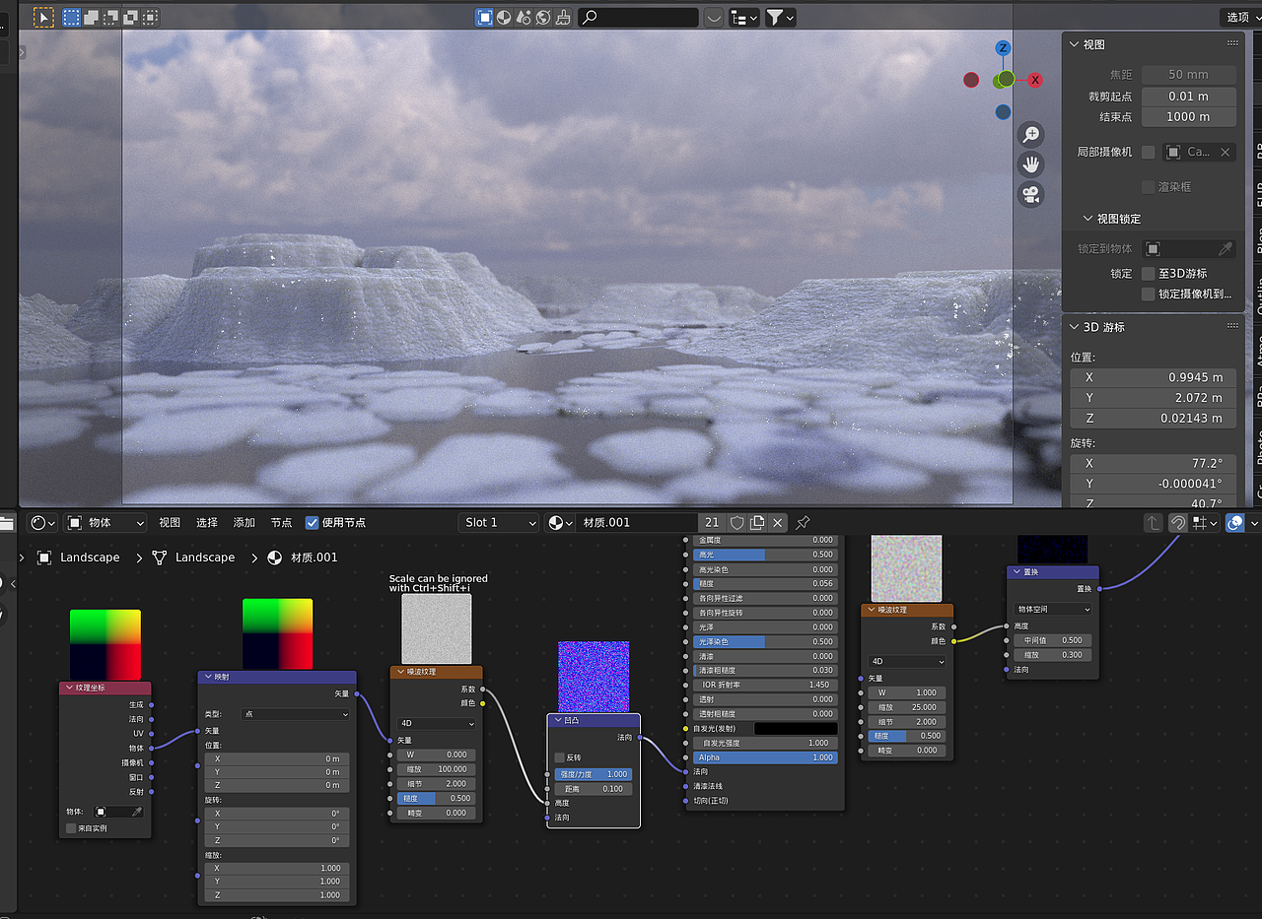Image resolution: width=1262 pixels, height=919 pixels.
Task: Activate the Box Select tool icon
Action: (x=70, y=17)
